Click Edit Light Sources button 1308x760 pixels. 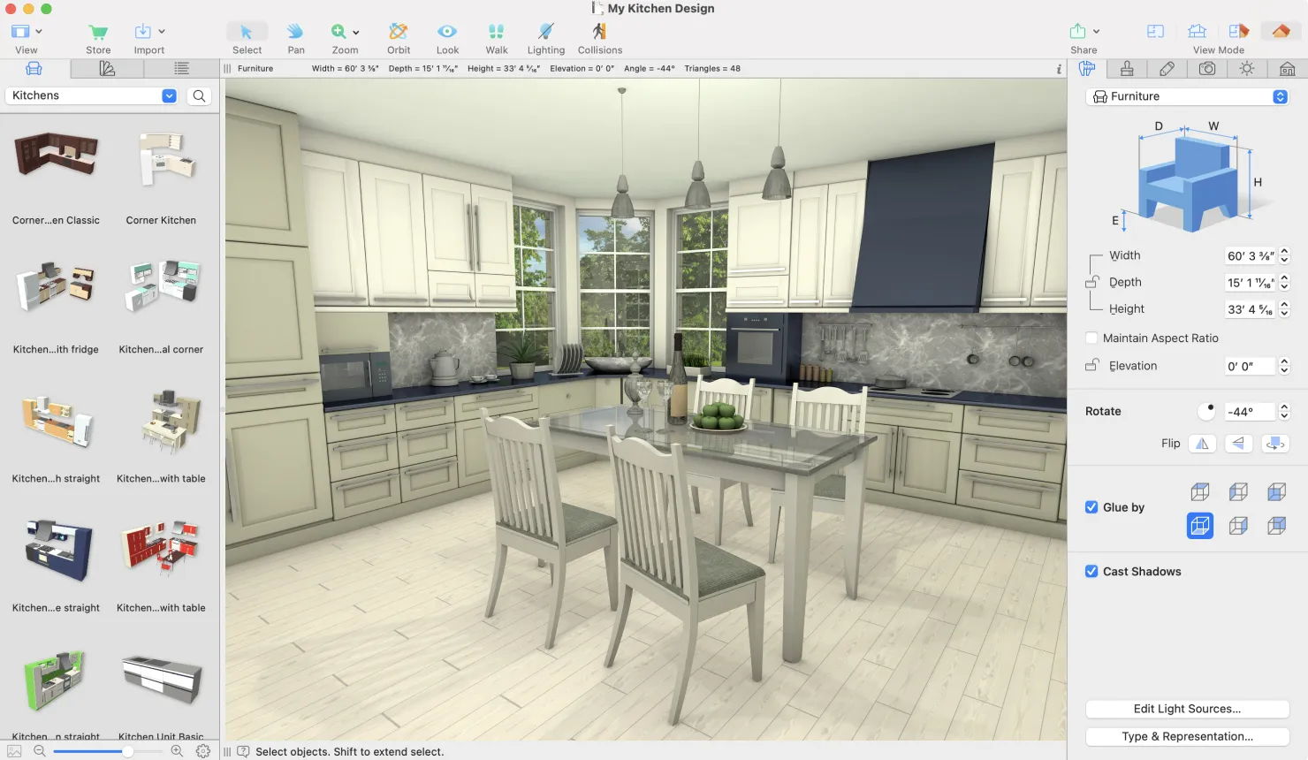click(x=1187, y=709)
